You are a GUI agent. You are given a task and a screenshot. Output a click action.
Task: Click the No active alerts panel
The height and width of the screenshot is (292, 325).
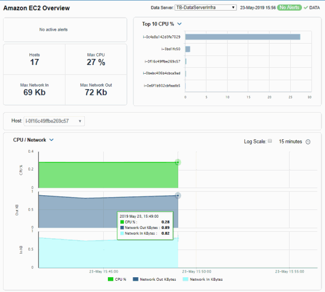(x=65, y=29)
